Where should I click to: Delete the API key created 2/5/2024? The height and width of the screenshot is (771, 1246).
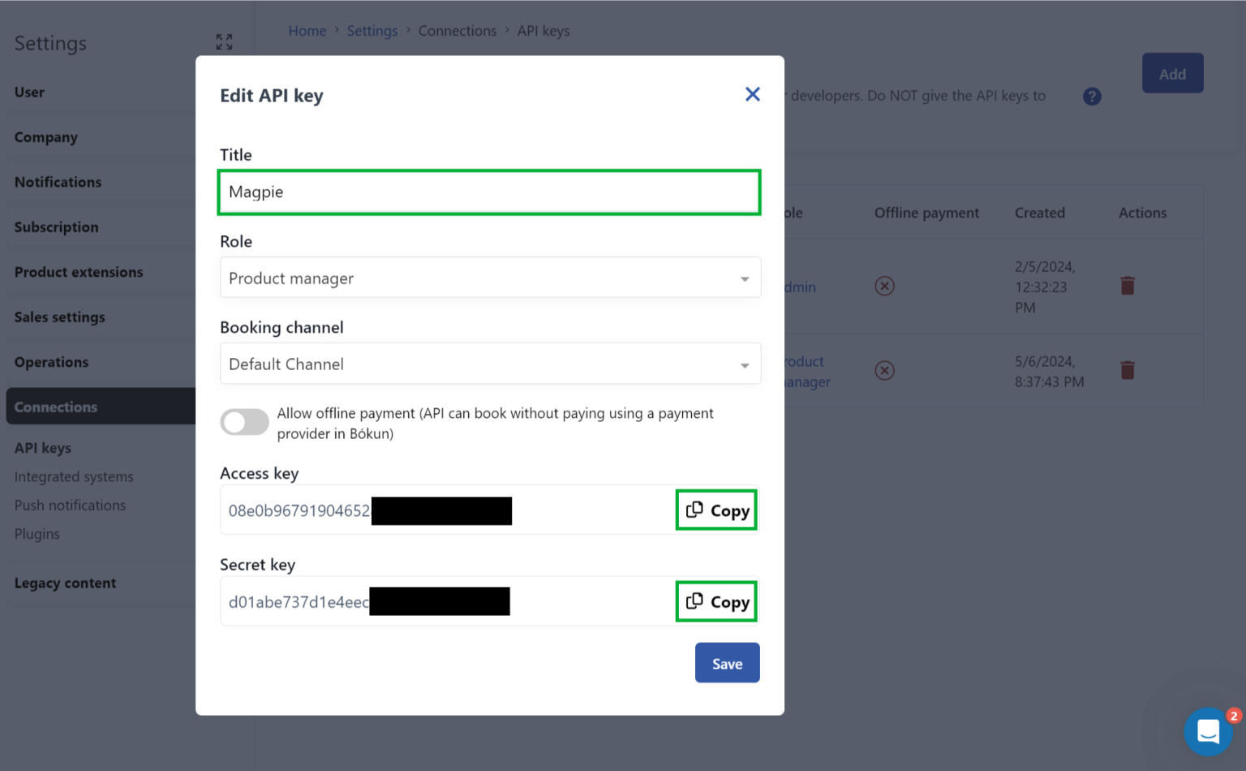[x=1127, y=286]
